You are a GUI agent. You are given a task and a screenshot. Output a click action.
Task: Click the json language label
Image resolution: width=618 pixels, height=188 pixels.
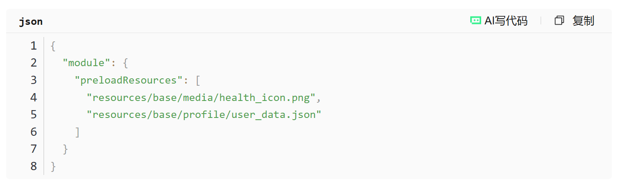tap(31, 21)
